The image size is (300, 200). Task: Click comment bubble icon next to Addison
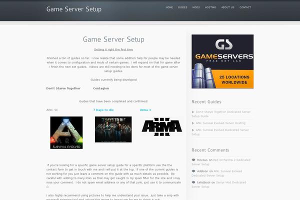coord(193,171)
